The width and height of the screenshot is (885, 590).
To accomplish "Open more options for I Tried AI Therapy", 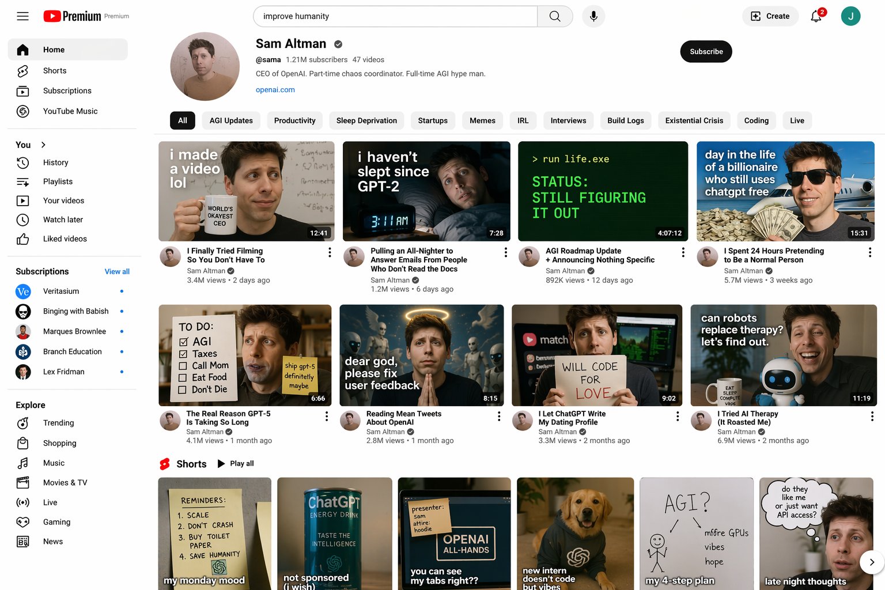I will pos(872,416).
